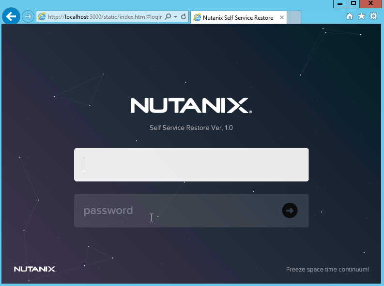
Task: Focus the username input field
Action: [x=191, y=165]
